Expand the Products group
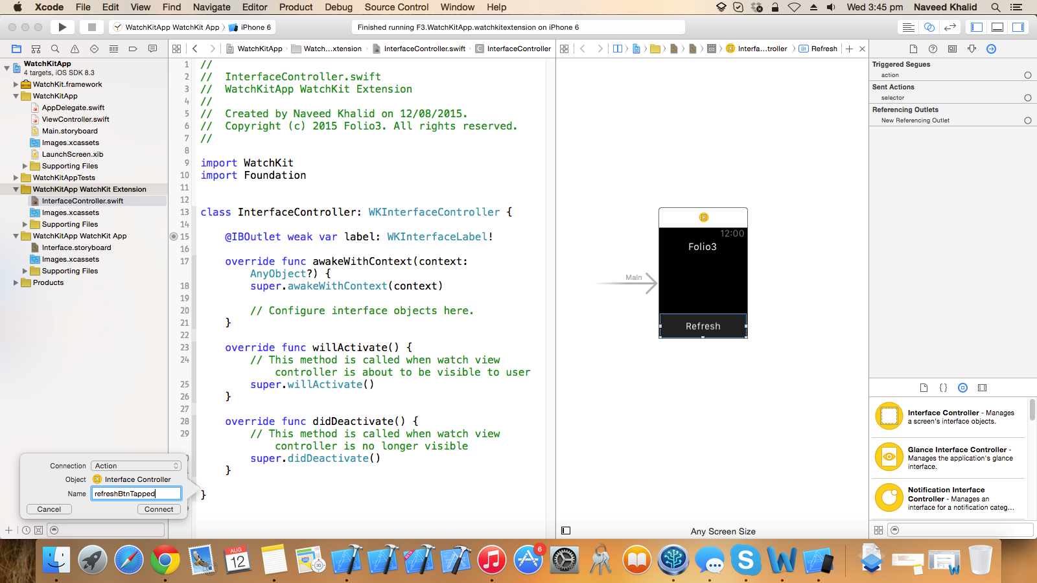 click(16, 282)
